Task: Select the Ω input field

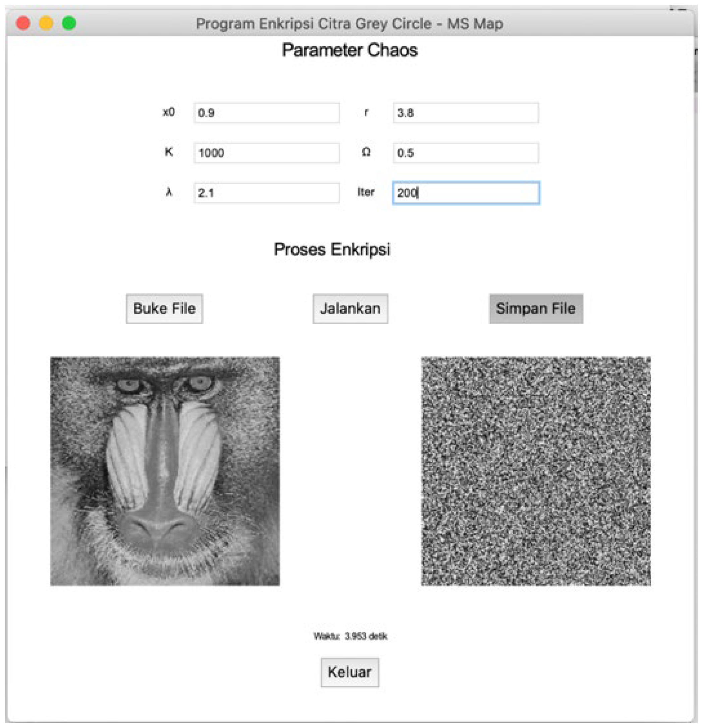Action: point(466,153)
